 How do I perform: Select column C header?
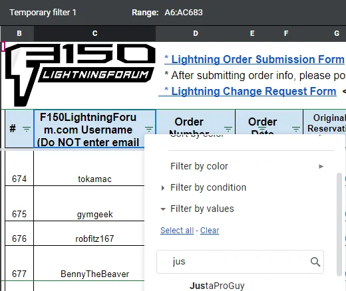click(94, 33)
